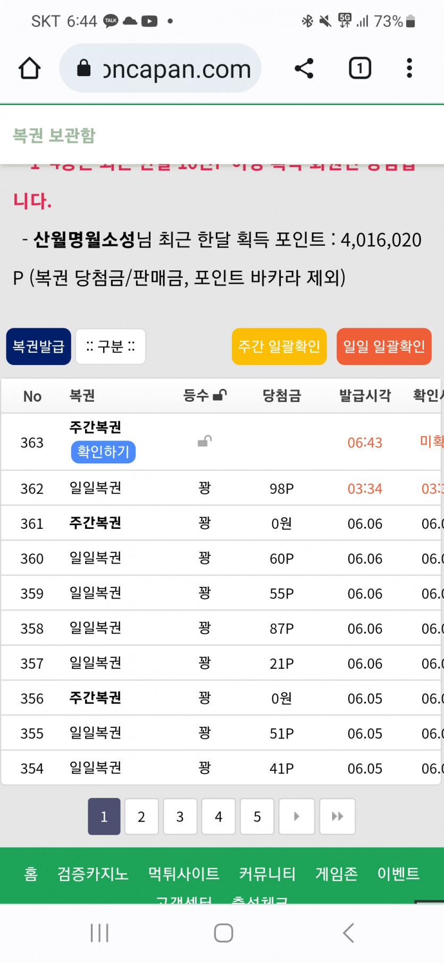Tap Android recent apps button
The height and width of the screenshot is (963, 444).
99,933
